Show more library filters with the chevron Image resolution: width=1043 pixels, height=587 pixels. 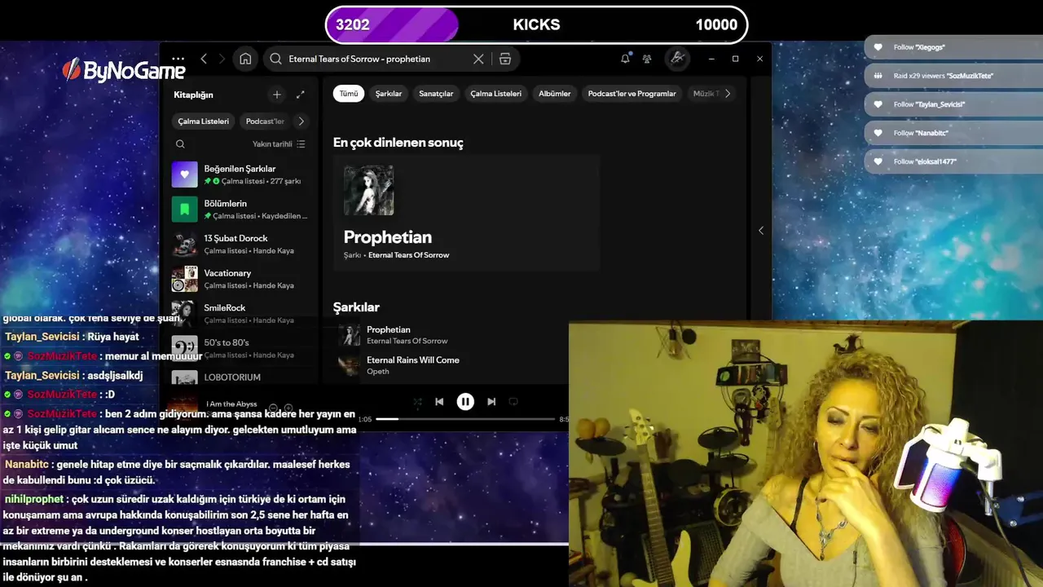301,121
